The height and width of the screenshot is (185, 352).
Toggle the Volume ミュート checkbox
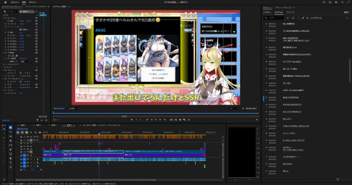pos(21,73)
